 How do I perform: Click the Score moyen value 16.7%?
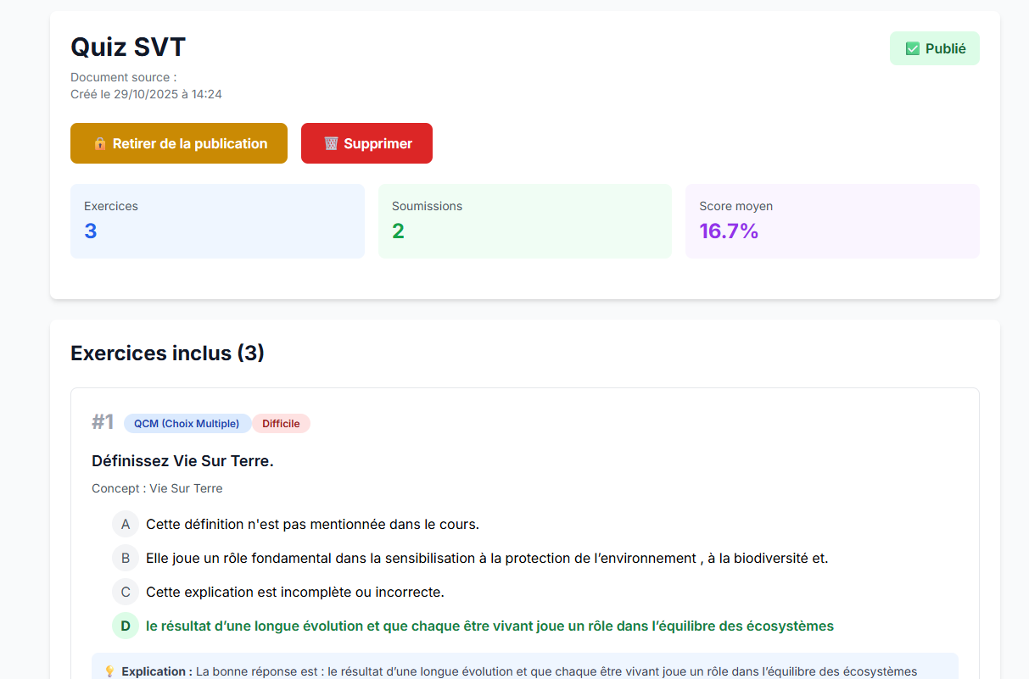coord(729,231)
